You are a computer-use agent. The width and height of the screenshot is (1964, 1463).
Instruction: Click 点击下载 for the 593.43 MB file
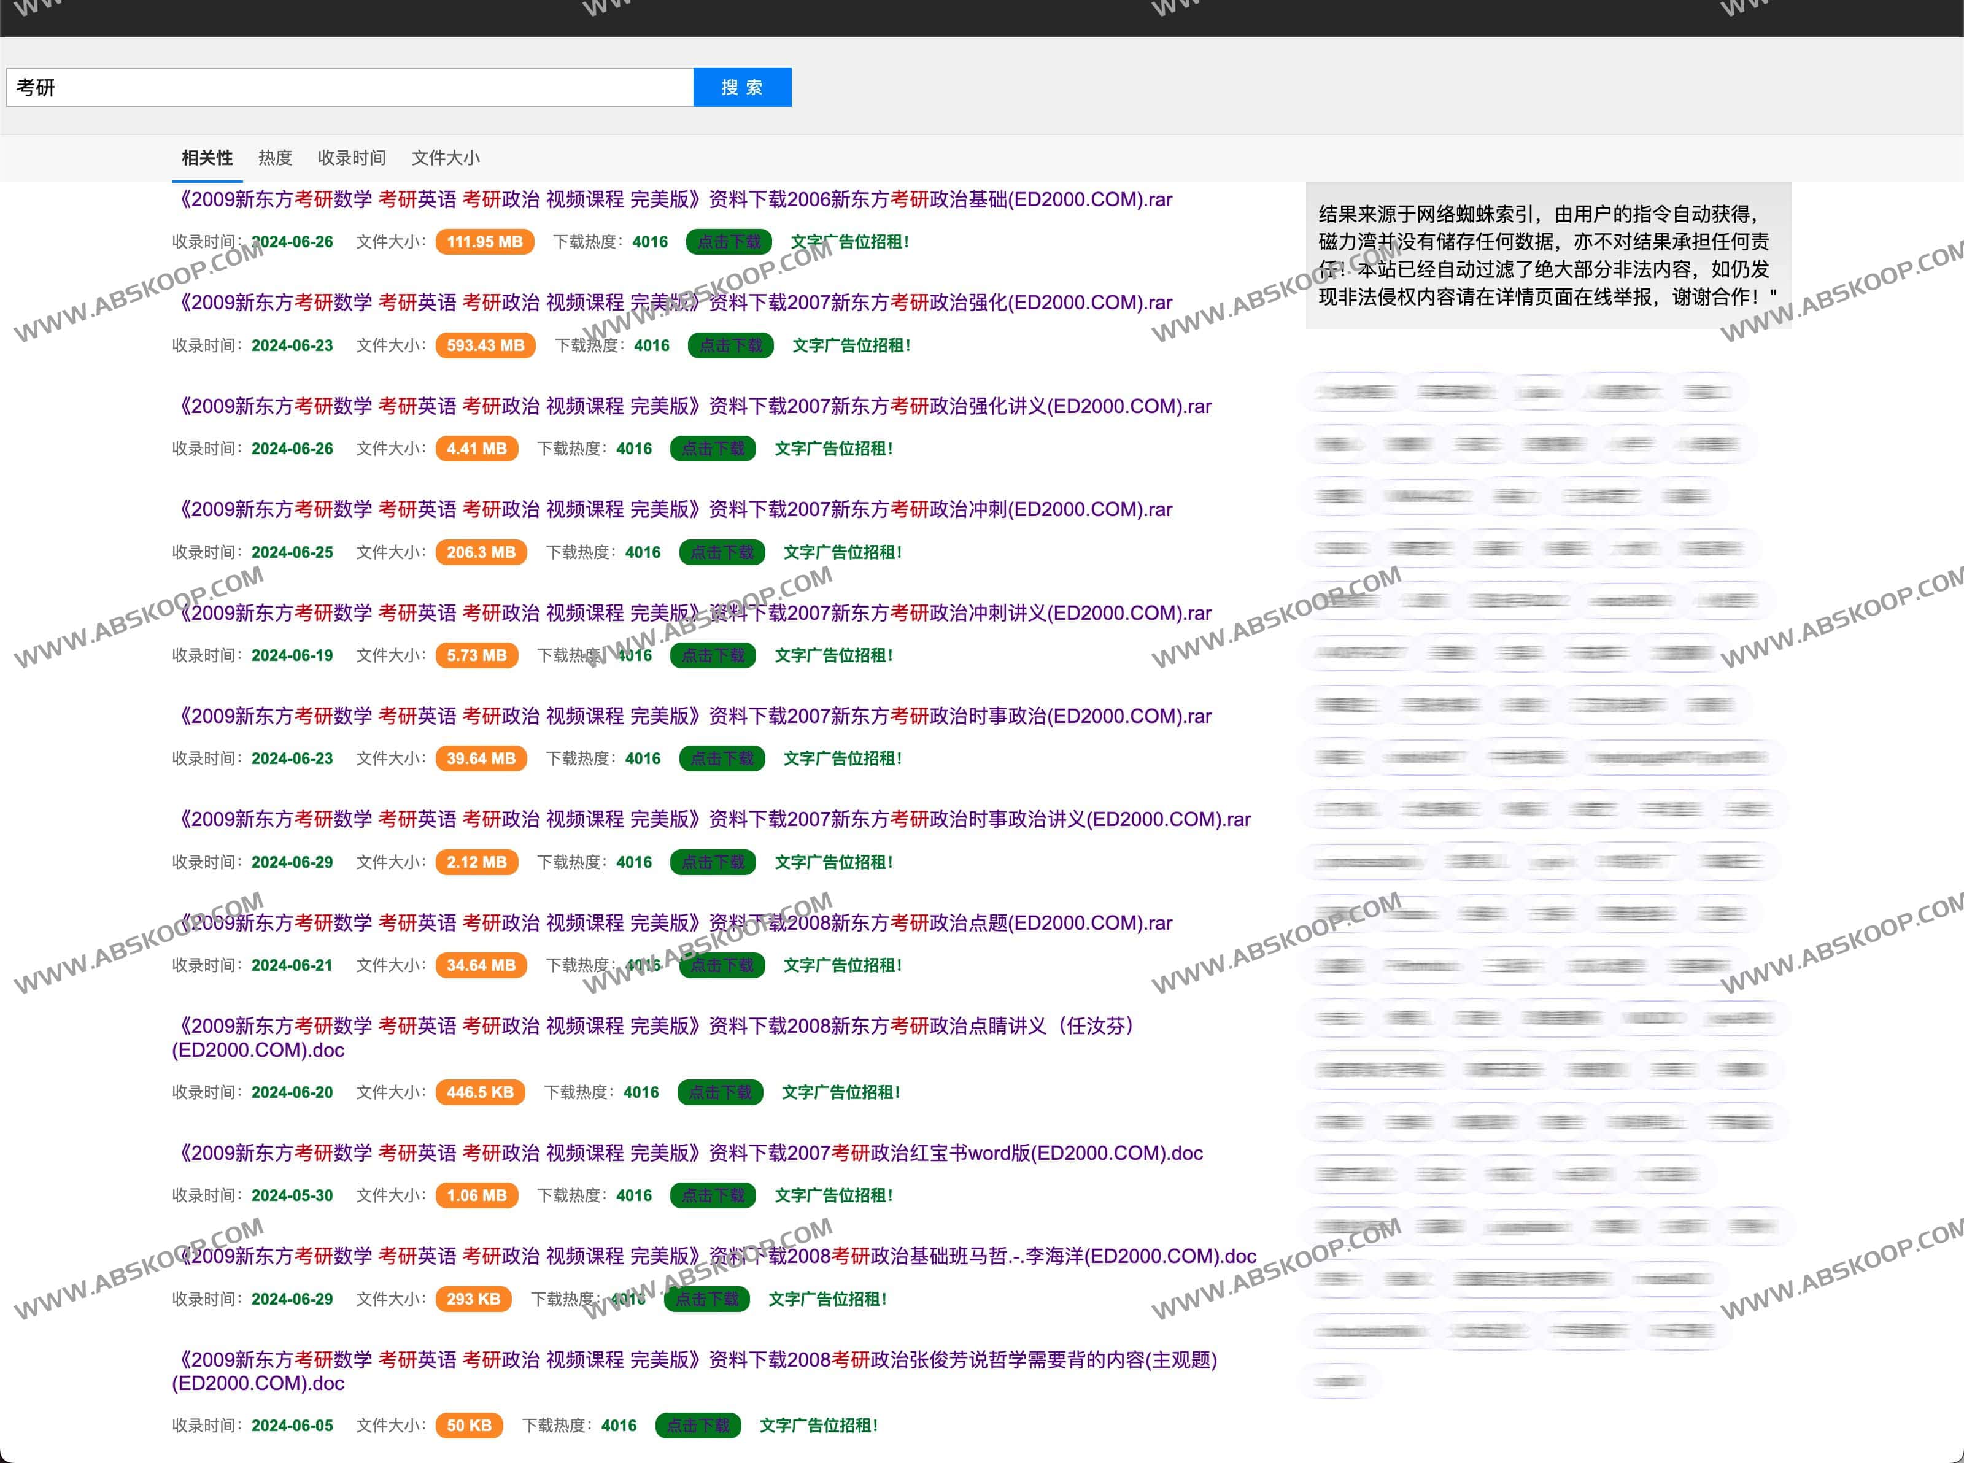(730, 345)
